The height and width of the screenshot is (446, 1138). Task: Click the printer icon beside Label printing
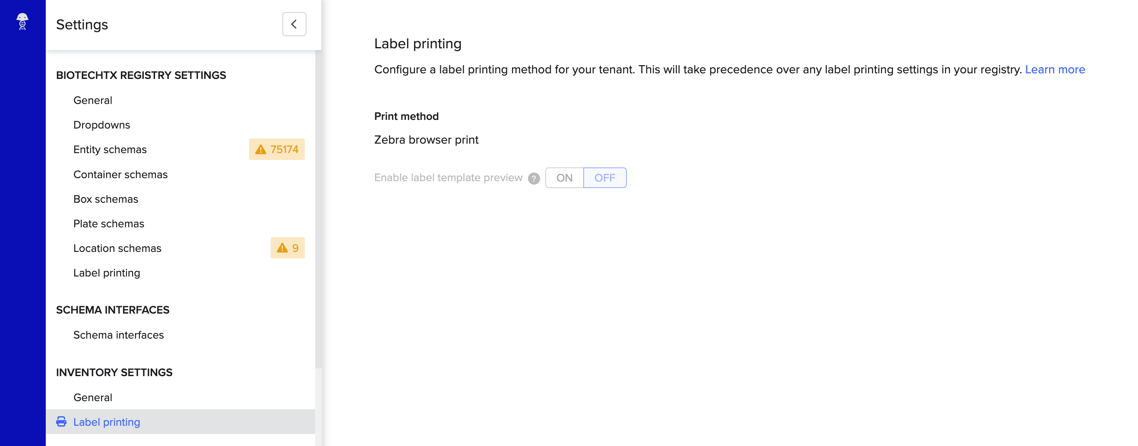62,422
